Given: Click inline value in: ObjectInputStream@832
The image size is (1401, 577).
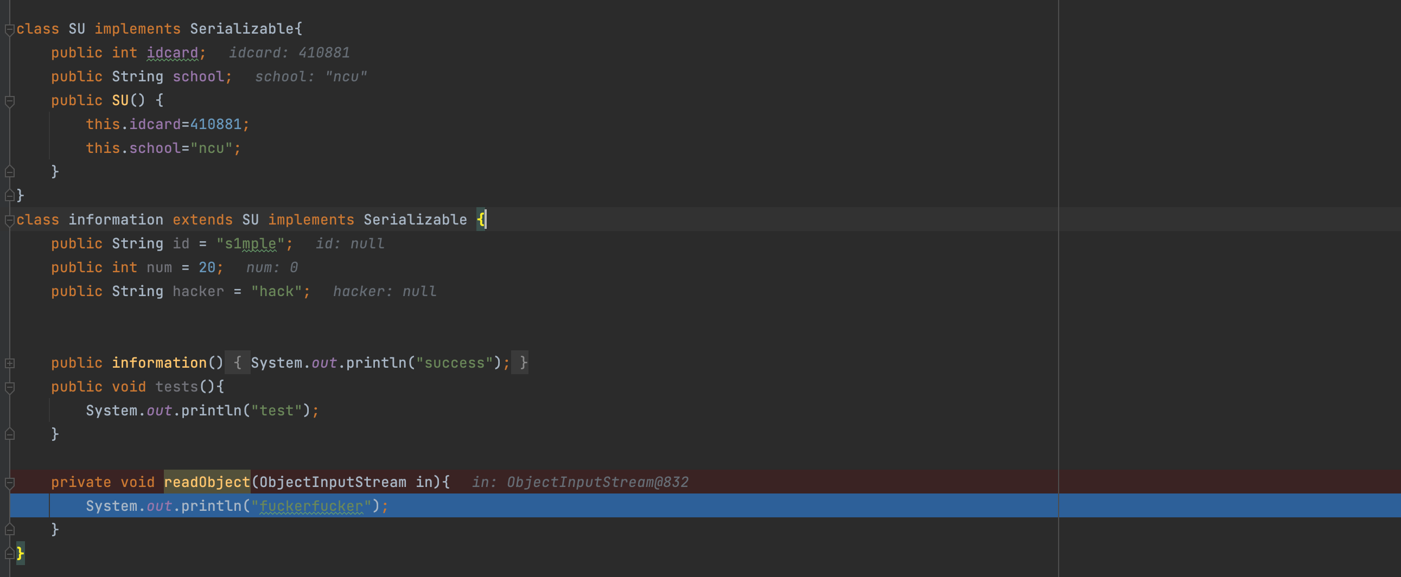Looking at the screenshot, I should point(579,483).
